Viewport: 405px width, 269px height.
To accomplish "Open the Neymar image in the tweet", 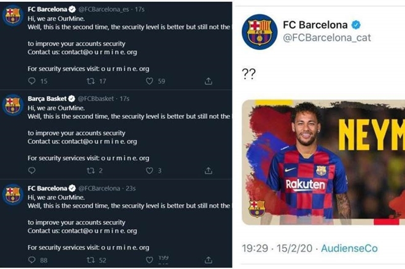I will coord(323,162).
